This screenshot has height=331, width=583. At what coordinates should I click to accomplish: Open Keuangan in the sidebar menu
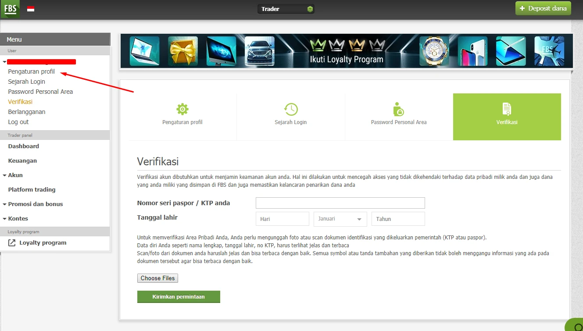(x=22, y=160)
